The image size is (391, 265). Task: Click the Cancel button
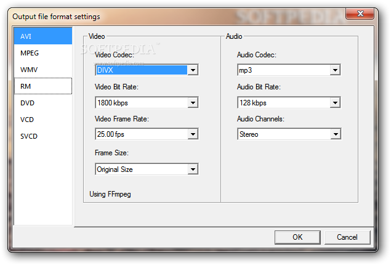coord(347,237)
